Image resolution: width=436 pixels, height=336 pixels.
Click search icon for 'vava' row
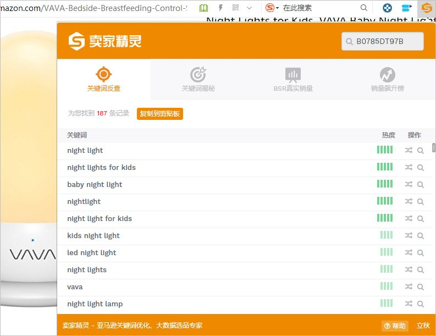click(421, 287)
